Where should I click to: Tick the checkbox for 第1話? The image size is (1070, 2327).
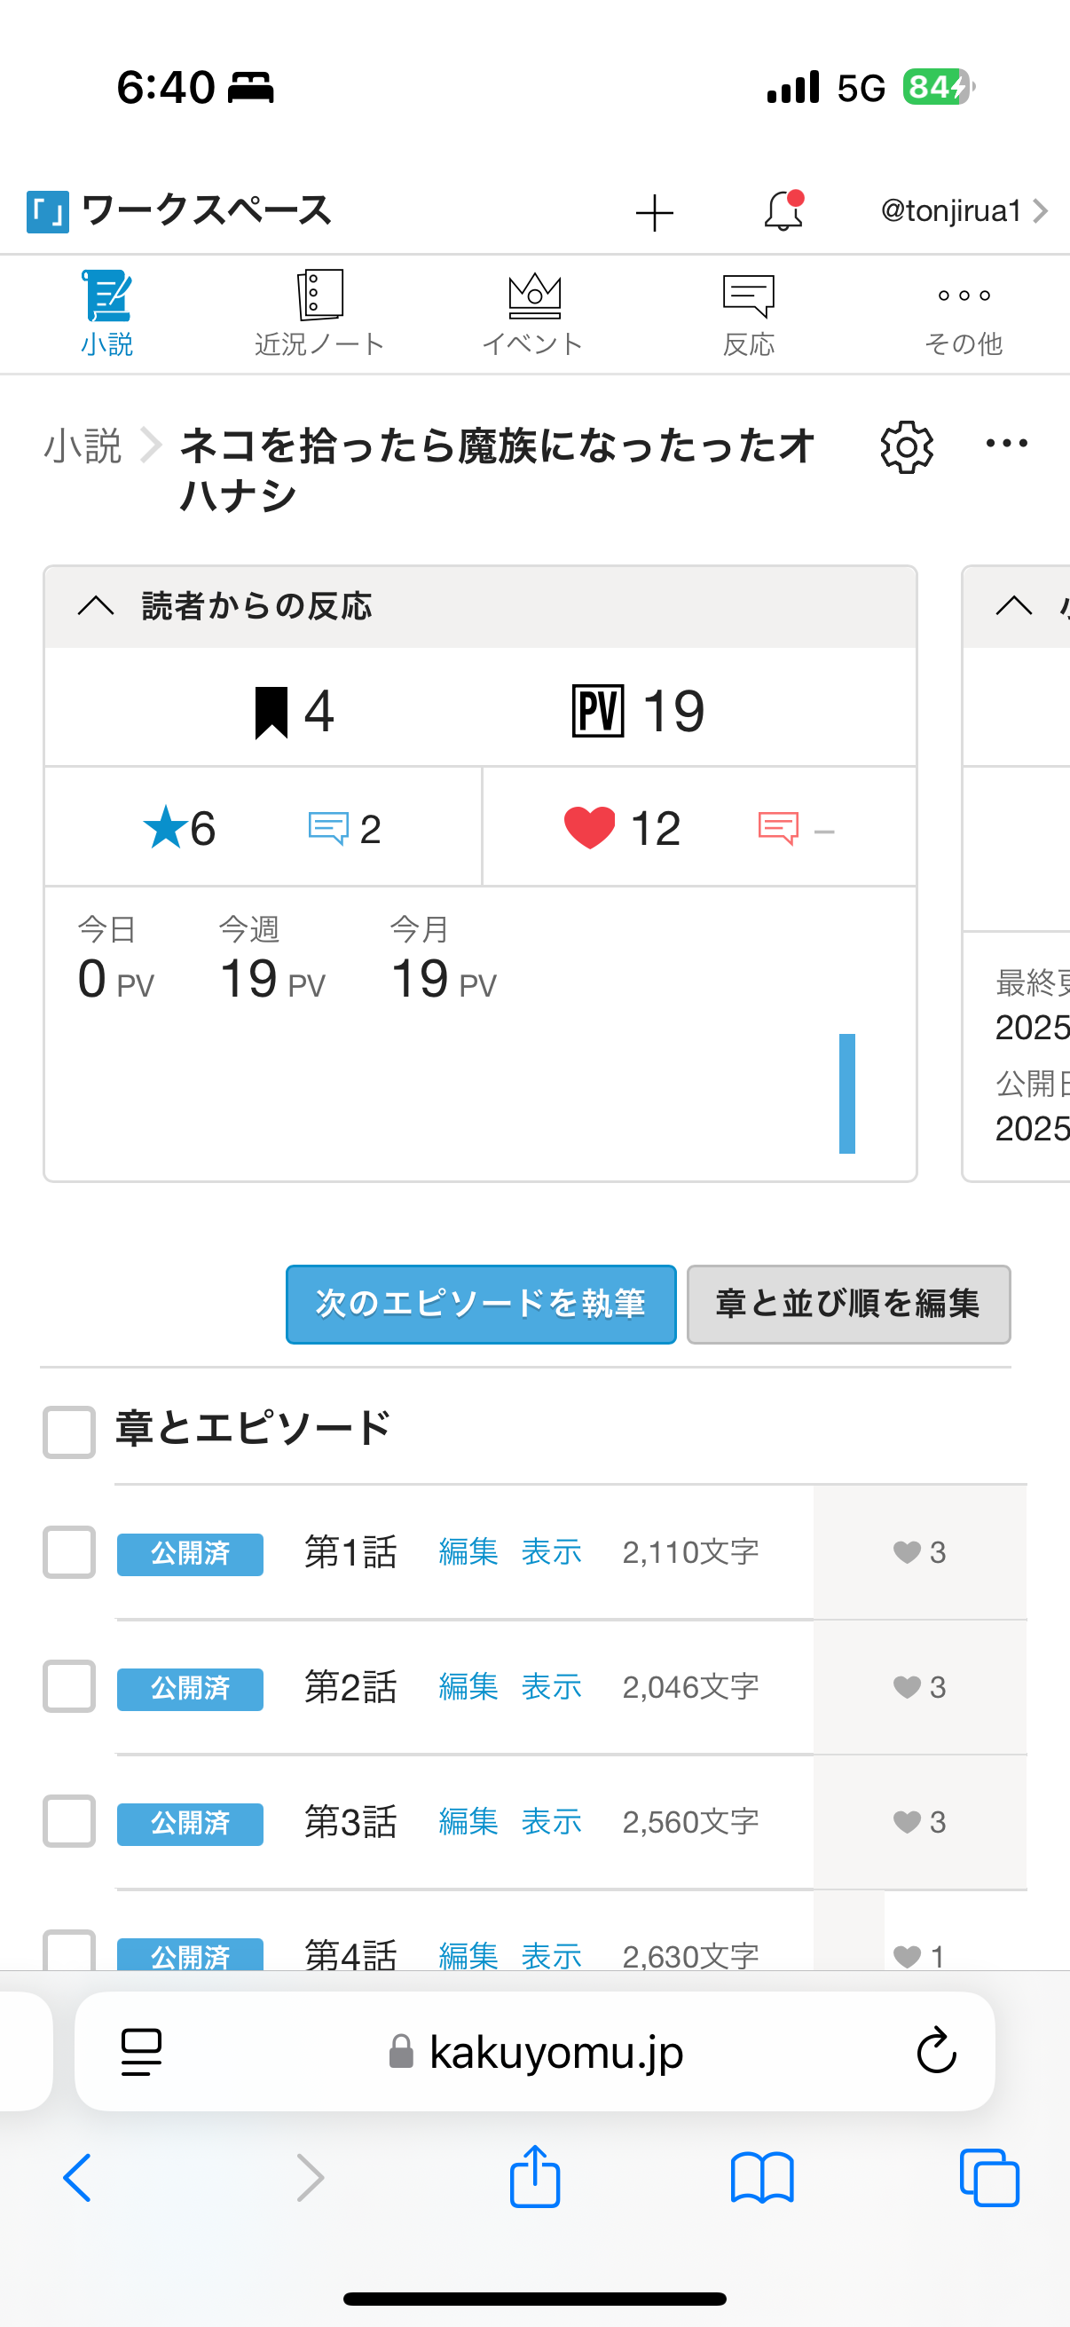(x=69, y=1552)
